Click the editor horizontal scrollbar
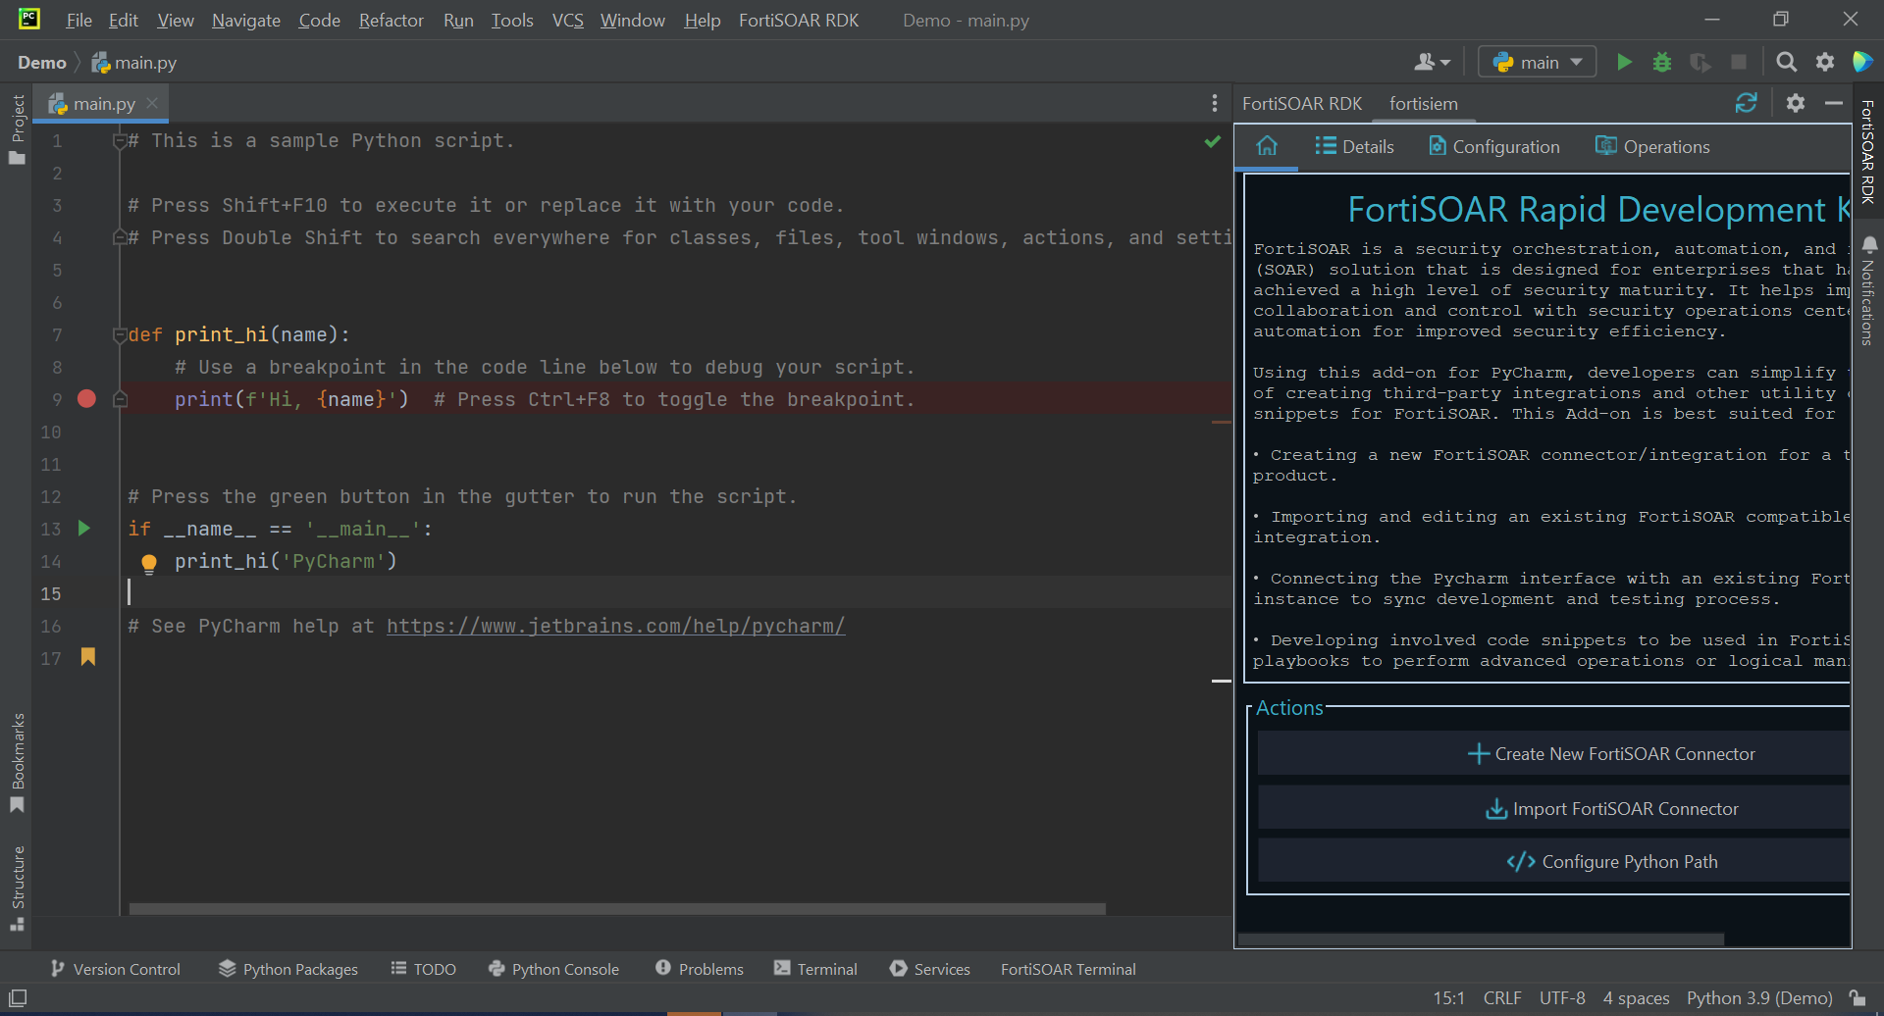This screenshot has width=1884, height=1016. [x=616, y=909]
